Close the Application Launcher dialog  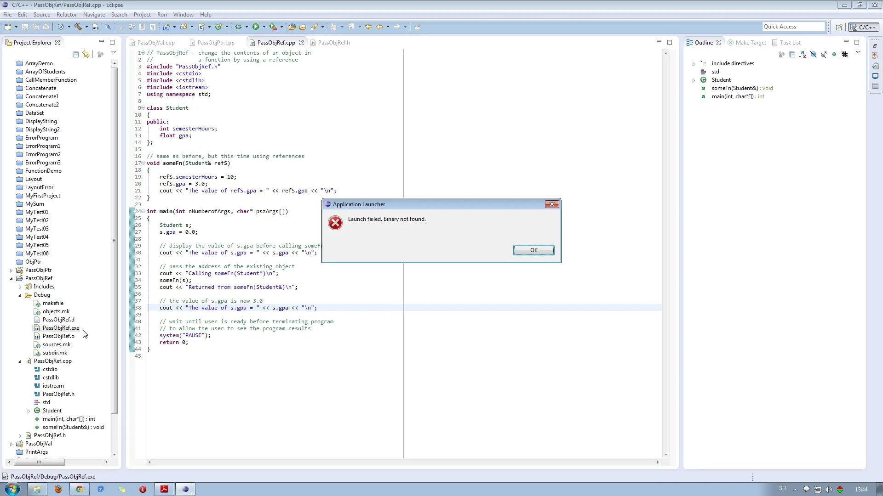552,204
